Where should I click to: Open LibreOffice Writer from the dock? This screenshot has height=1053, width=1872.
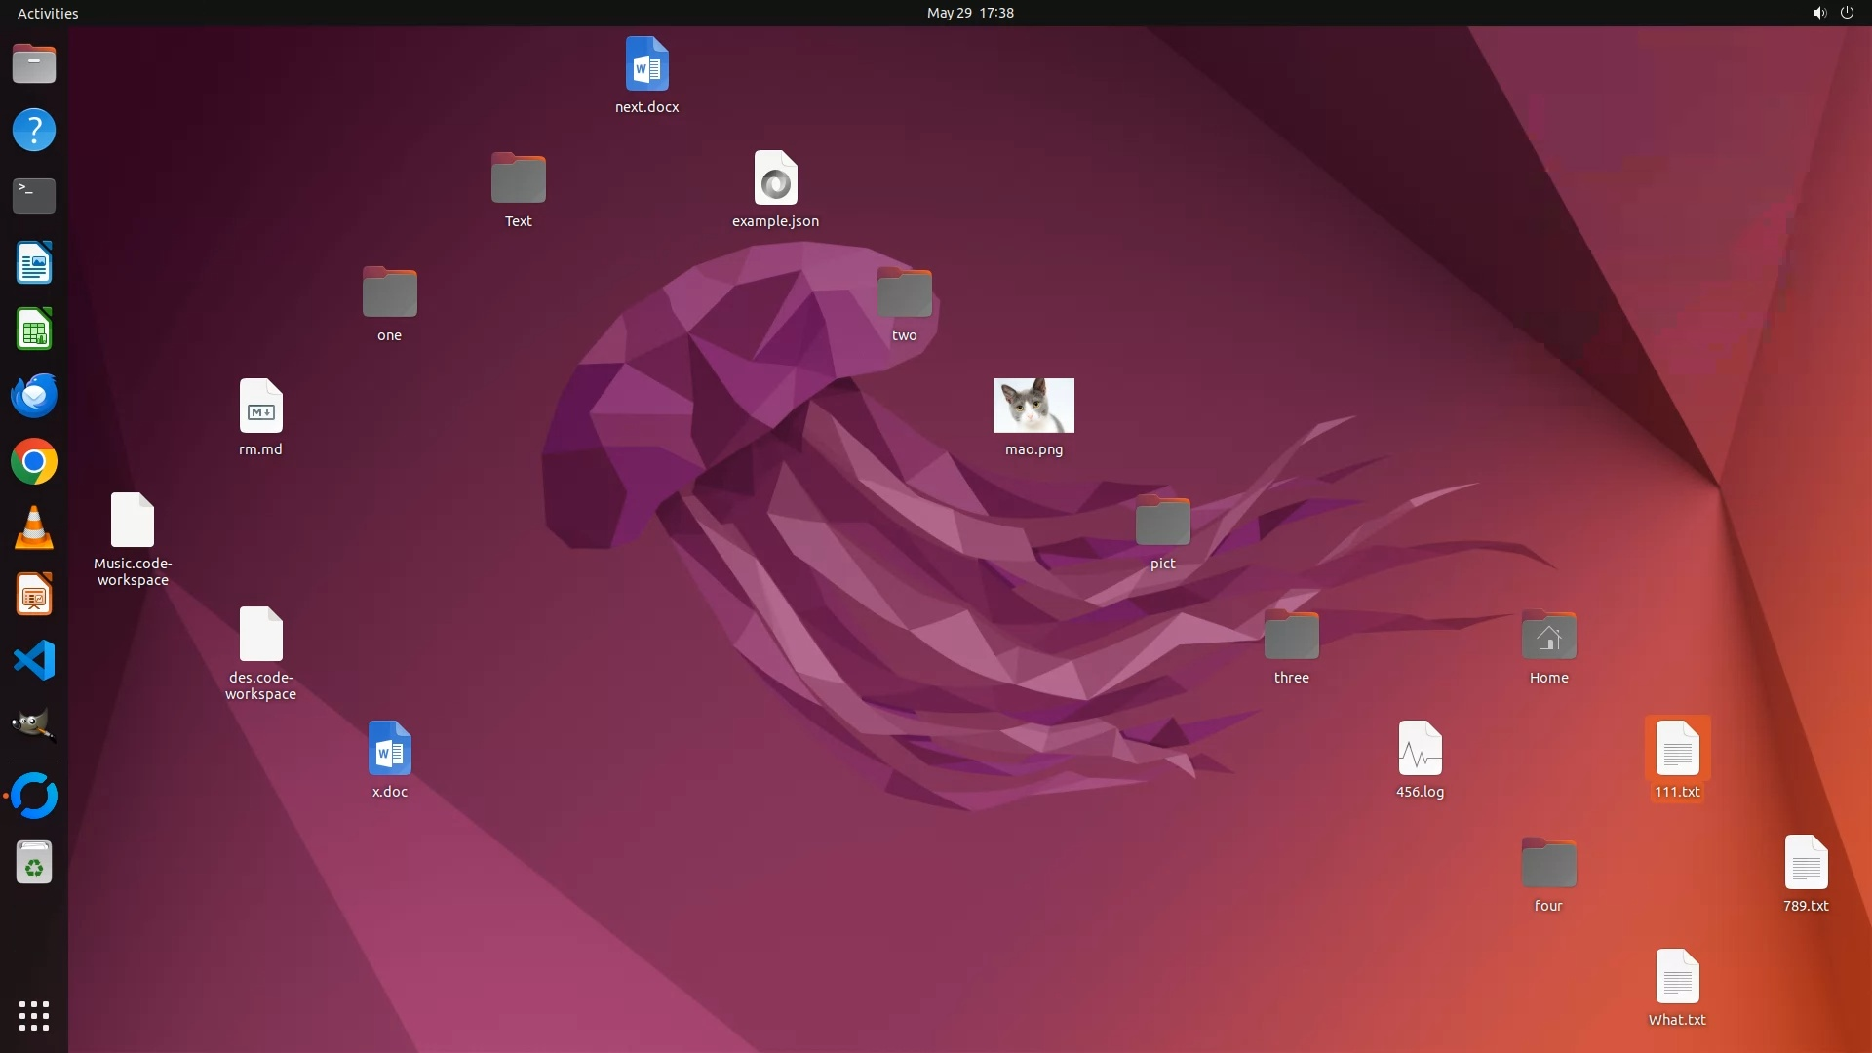[x=34, y=263]
